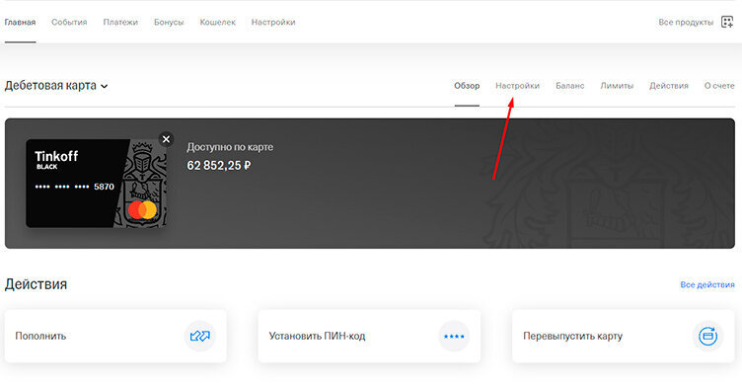742x387 pixels.
Task: Click the Mastercard logo on the card
Action: (x=142, y=210)
